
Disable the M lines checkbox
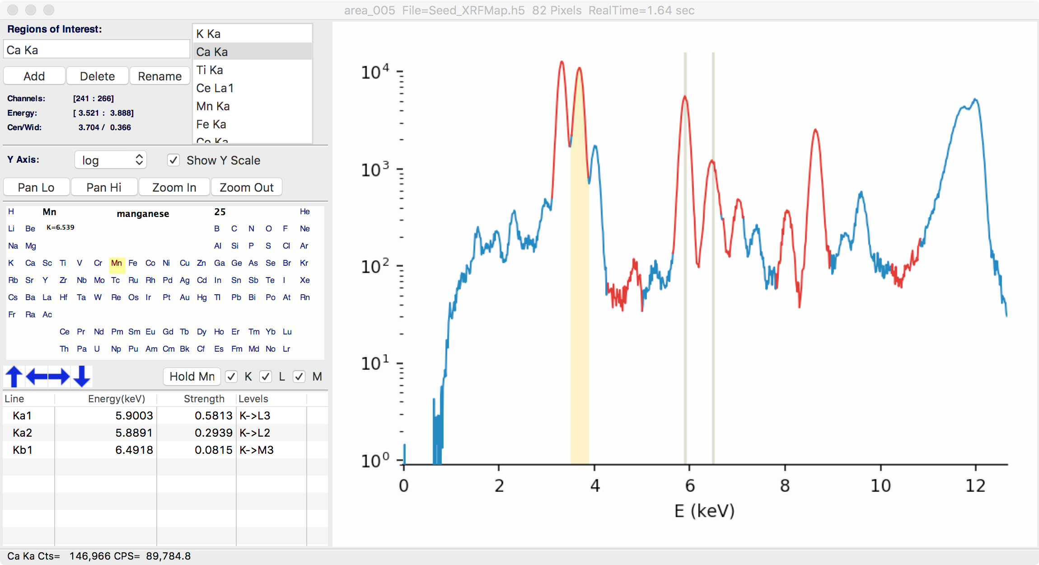click(299, 377)
